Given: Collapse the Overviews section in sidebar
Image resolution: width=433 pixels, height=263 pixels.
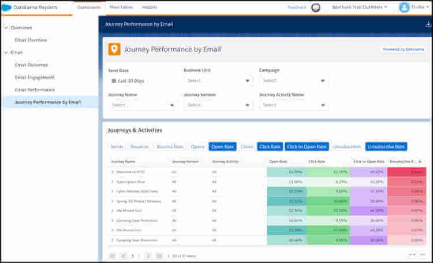Looking at the screenshot, I should tap(6, 28).
